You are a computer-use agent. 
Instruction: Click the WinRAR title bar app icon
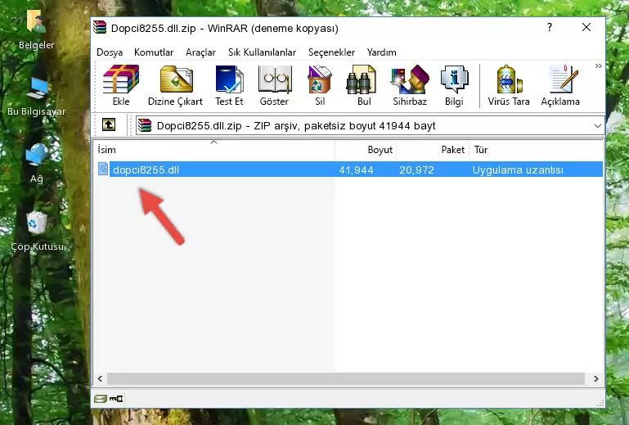pos(100,27)
